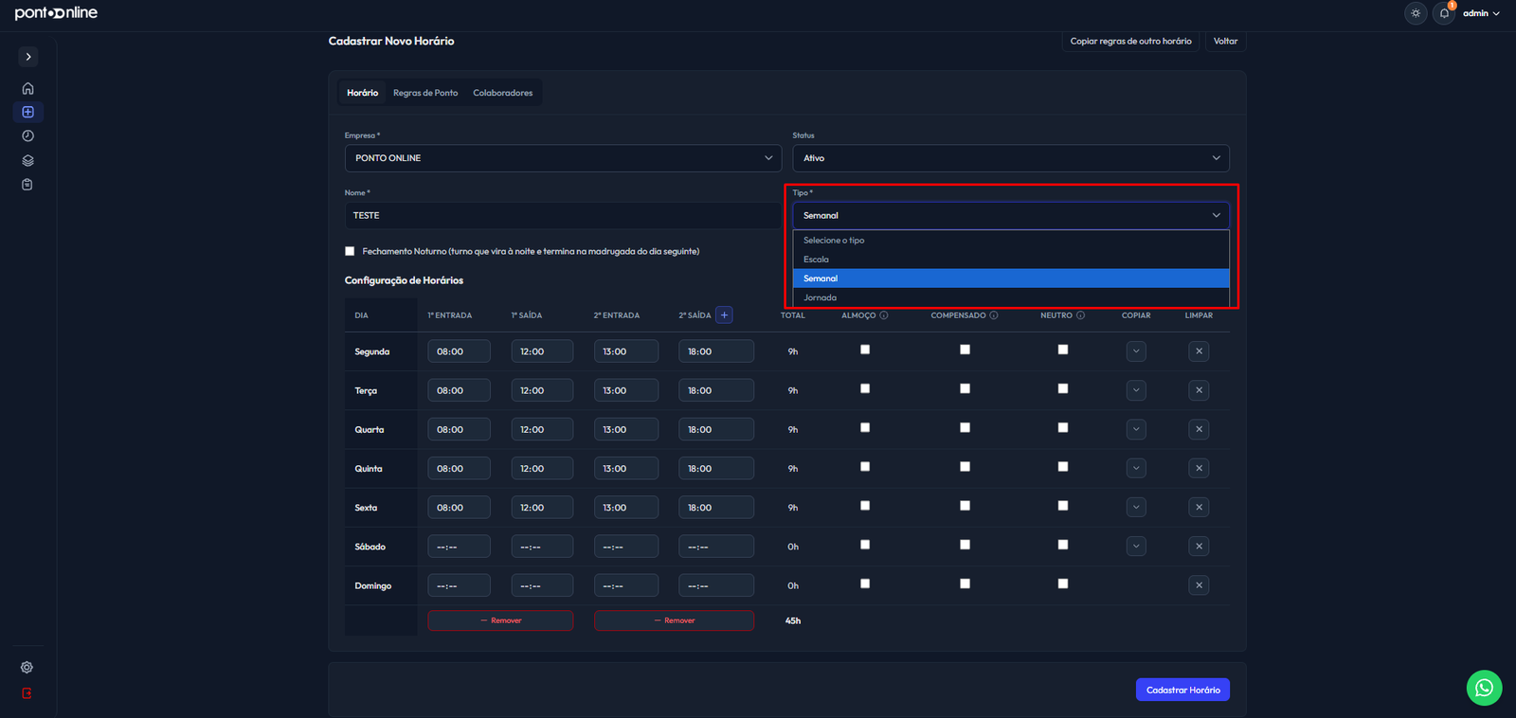Expand the copy dropdown for Segunda
The height and width of the screenshot is (718, 1516).
(1136, 351)
